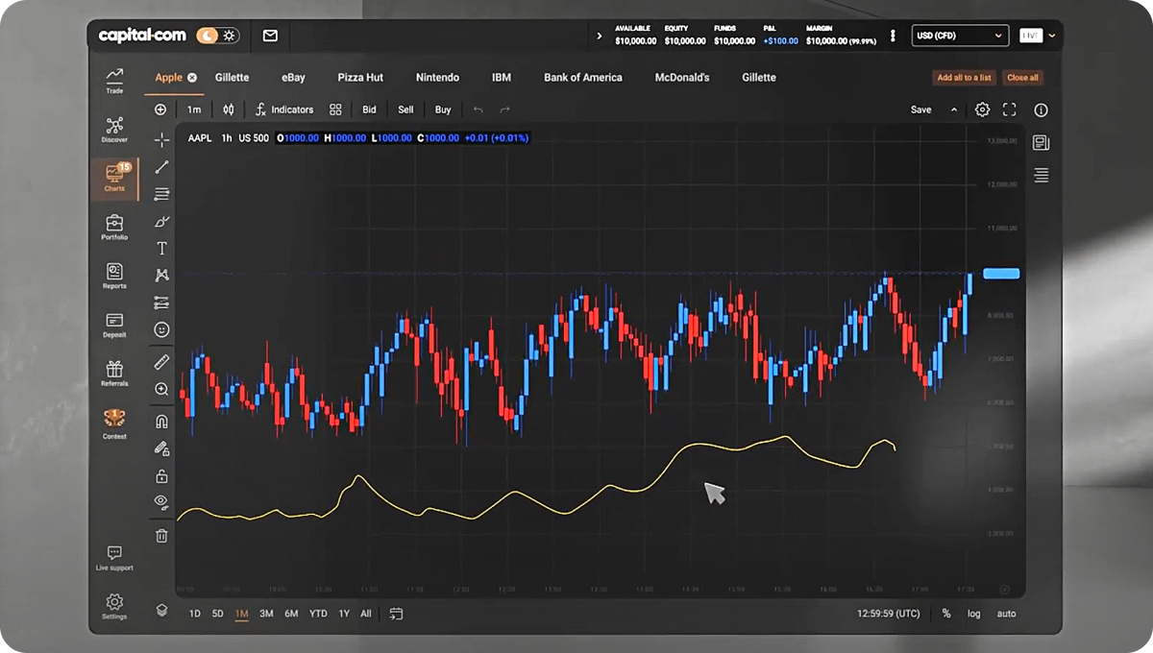Select the trend line drawing tool

(x=161, y=167)
